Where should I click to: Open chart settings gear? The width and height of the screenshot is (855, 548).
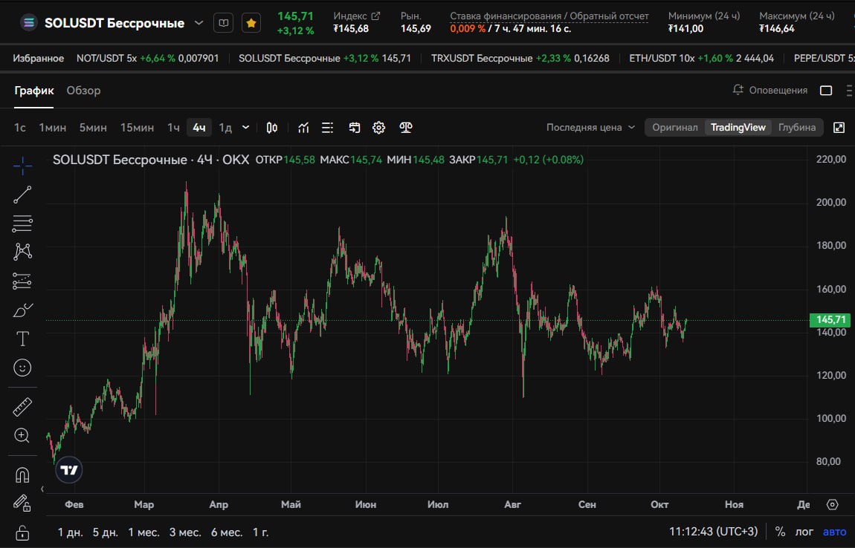[x=379, y=128]
